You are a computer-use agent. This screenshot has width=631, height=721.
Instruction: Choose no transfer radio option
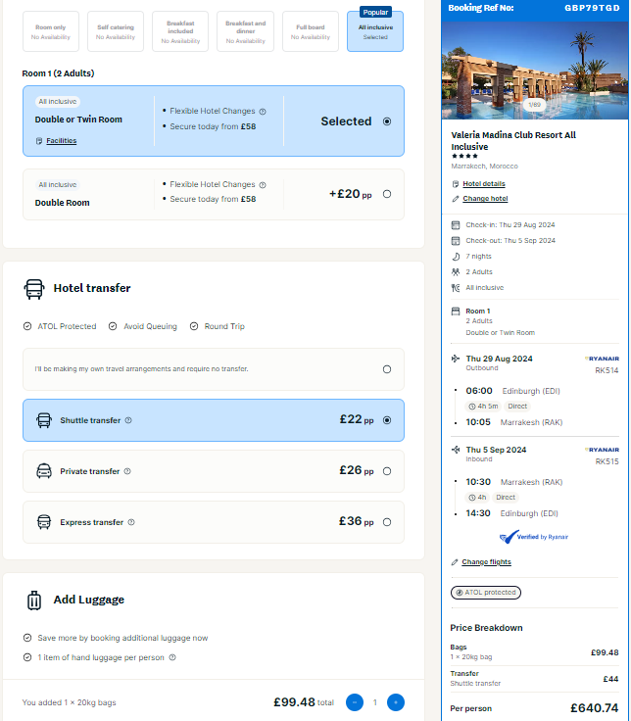[387, 369]
